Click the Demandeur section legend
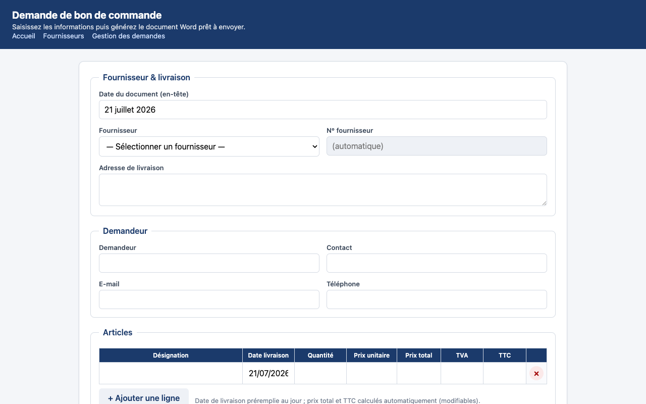The width and height of the screenshot is (646, 404). click(x=125, y=231)
